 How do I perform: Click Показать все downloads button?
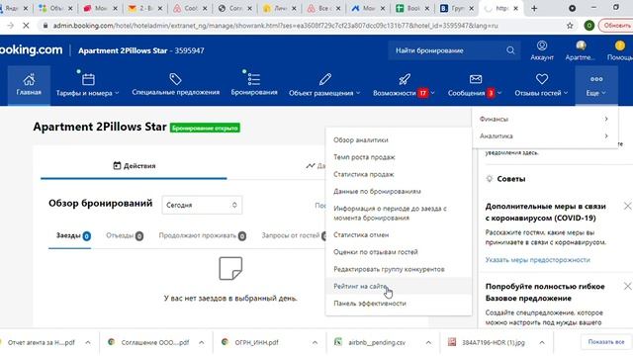pos(606,342)
